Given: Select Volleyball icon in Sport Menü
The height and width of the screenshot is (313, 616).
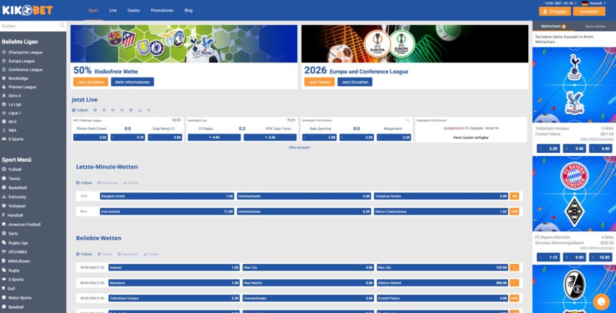Looking at the screenshot, I should (4, 206).
